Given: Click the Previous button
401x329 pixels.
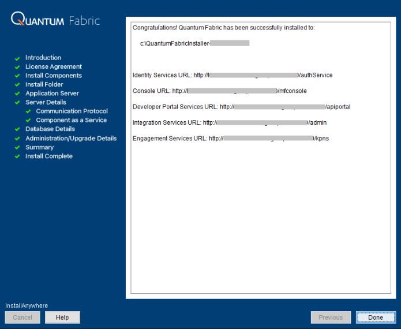Looking at the screenshot, I should point(331,317).
